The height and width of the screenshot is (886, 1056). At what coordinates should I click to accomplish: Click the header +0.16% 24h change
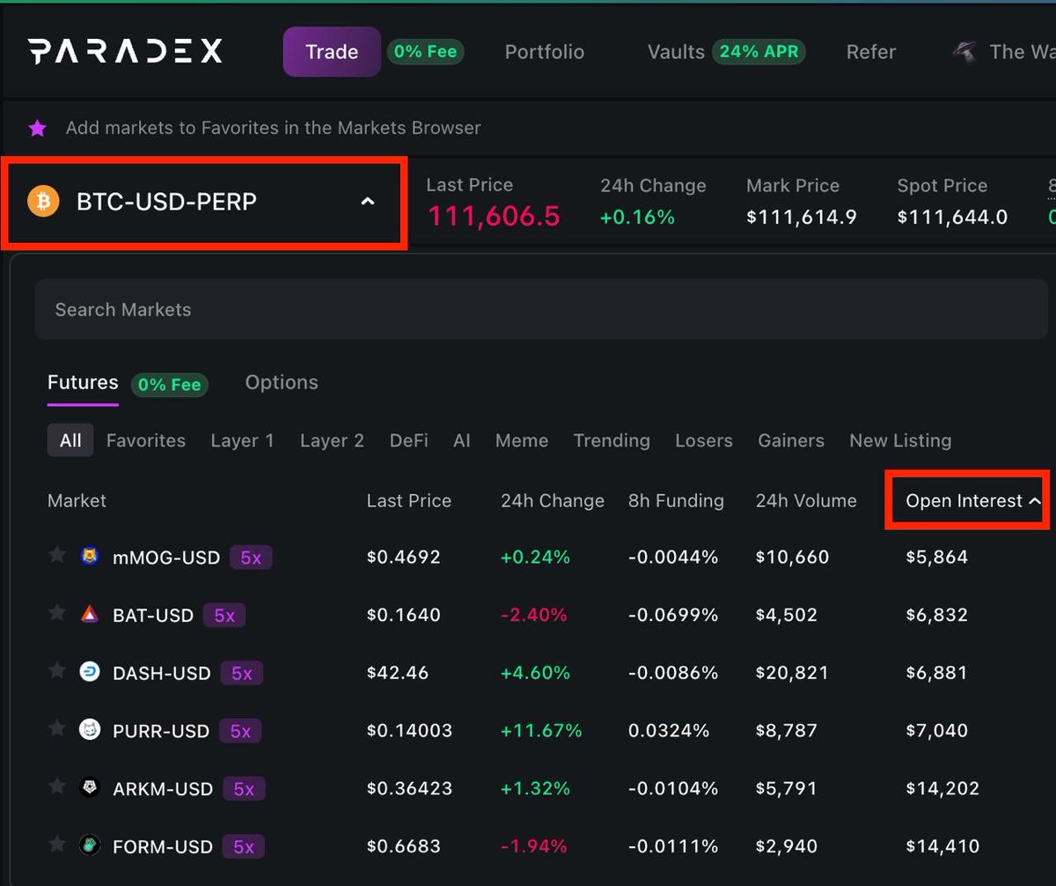point(637,217)
